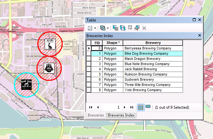Click the current record number field
Screen dimensions: 213x139
pos(111,107)
